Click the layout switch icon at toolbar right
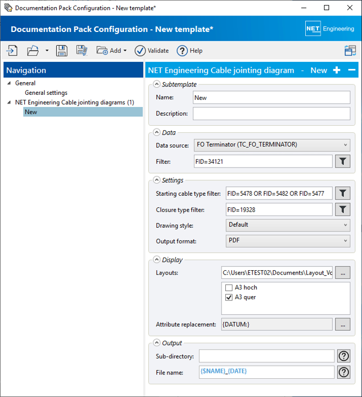The image size is (362, 397). 350,51
